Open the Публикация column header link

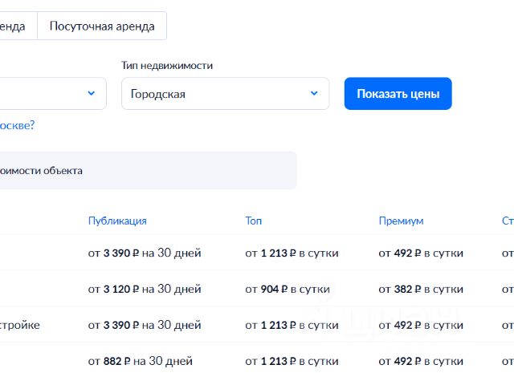point(117,221)
